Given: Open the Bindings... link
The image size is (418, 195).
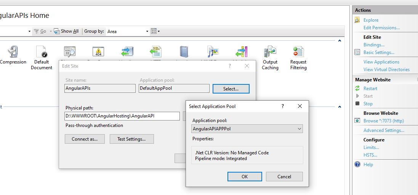Looking at the screenshot, I should click(374, 45).
